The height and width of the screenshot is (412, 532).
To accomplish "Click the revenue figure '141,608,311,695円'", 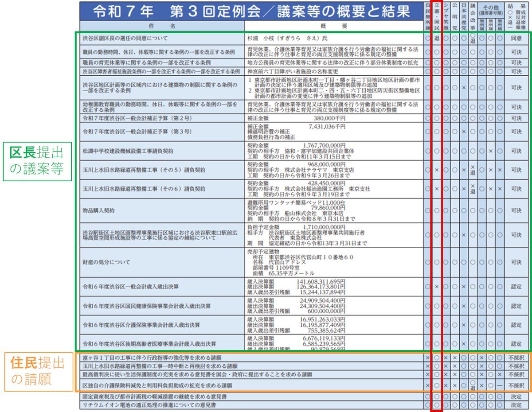I will 321,281.
